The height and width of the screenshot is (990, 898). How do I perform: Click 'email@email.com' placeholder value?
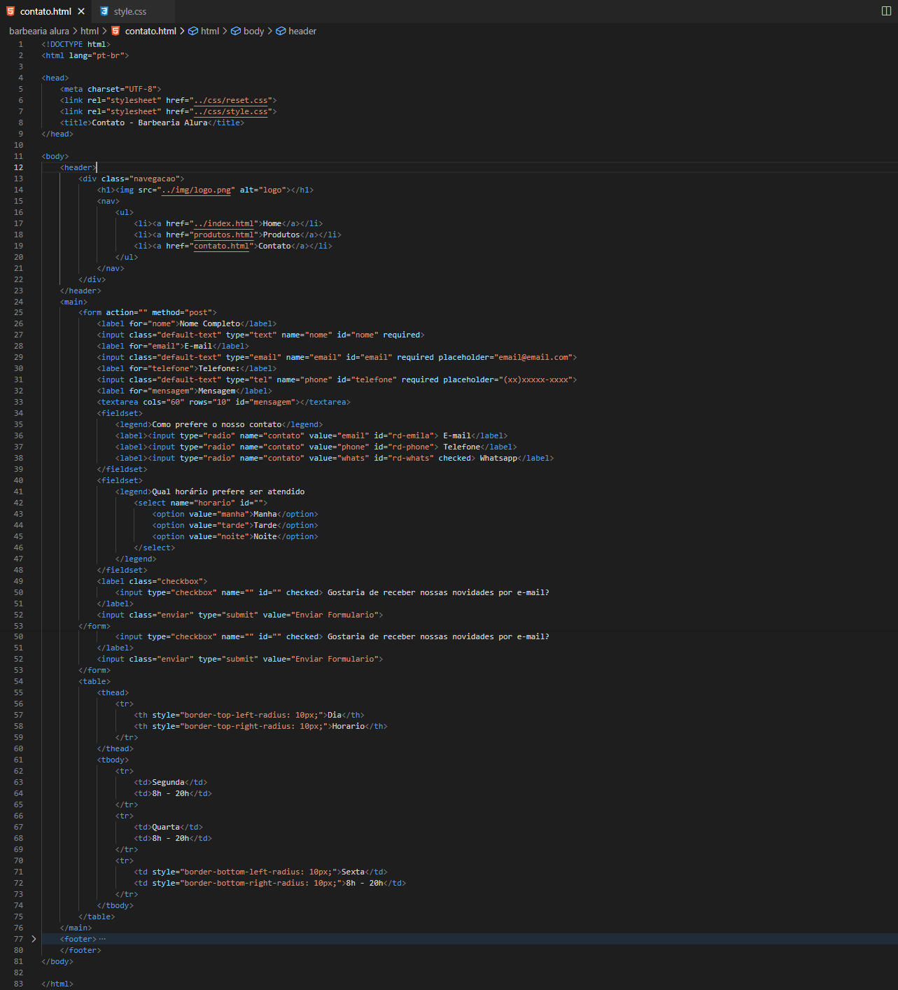[533, 357]
